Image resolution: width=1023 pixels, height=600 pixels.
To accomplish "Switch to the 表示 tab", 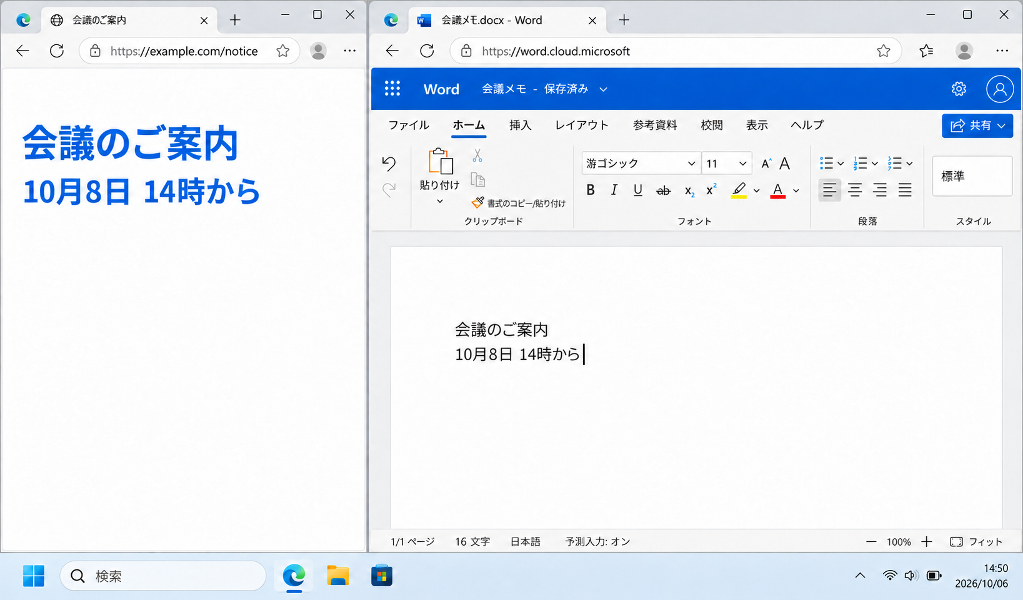I will pyautogui.click(x=757, y=125).
